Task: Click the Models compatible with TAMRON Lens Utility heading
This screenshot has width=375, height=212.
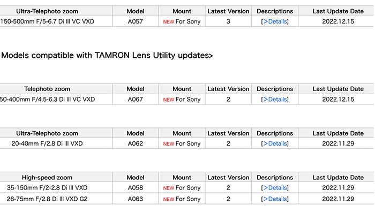Action: [x=107, y=56]
